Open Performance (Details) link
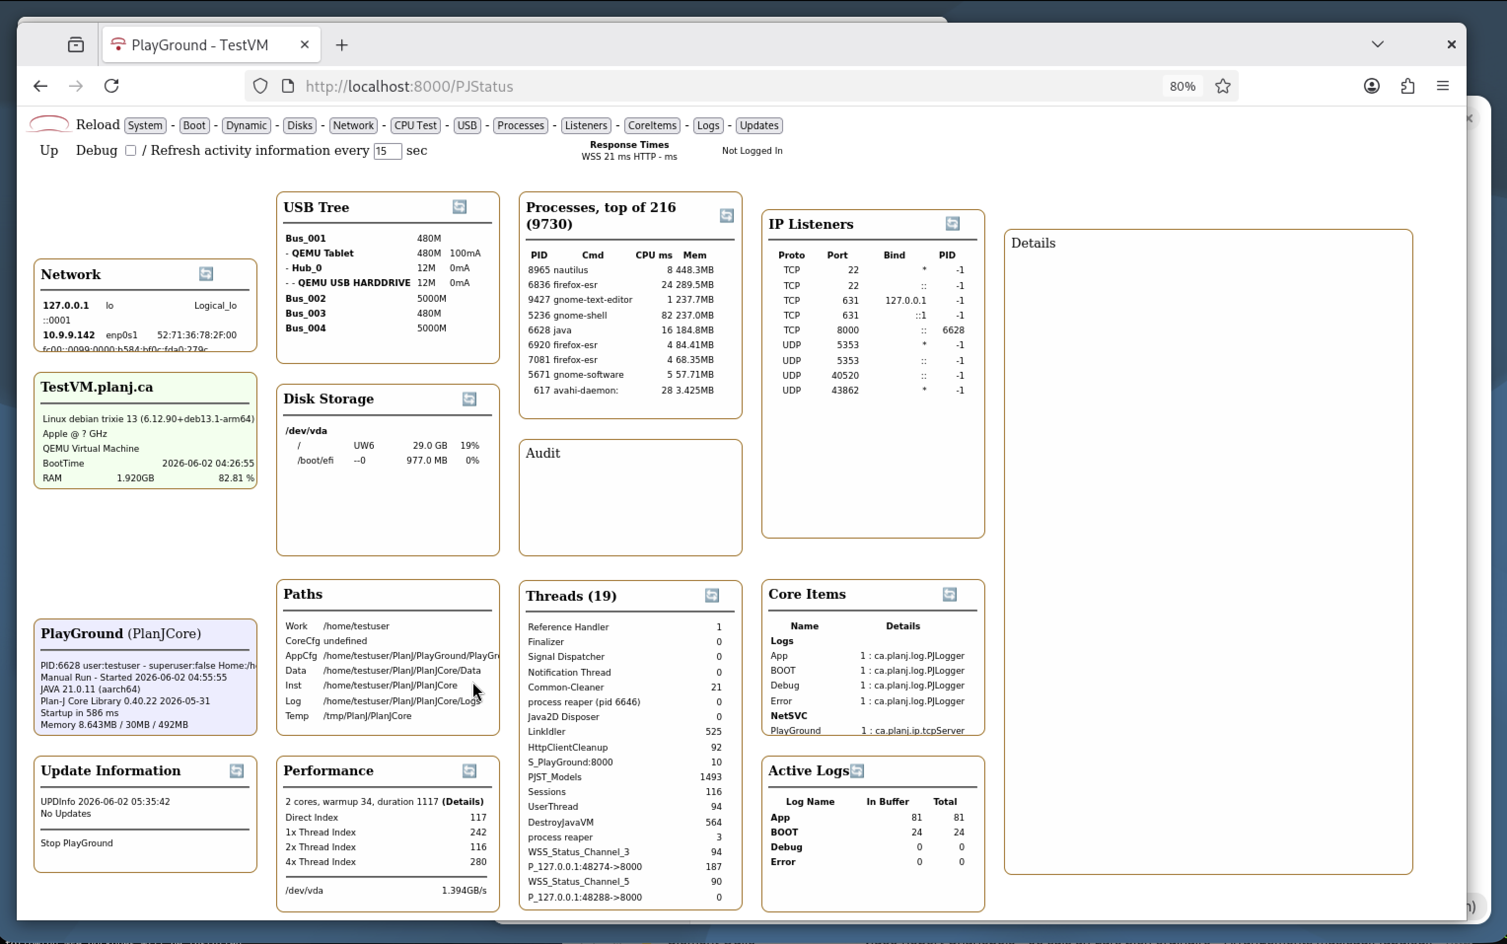The image size is (1507, 944). click(463, 801)
